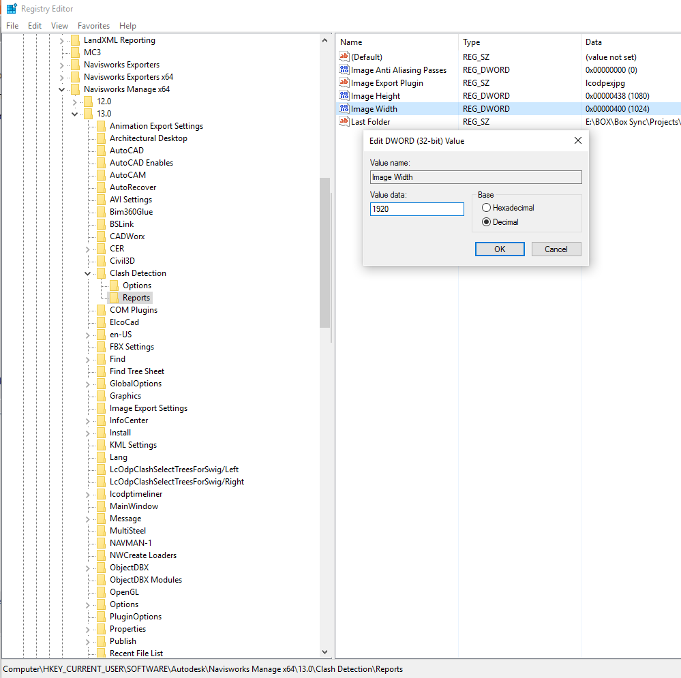Click the tree scrollbar down arrow
Viewport: 681px width, 678px height.
tap(324, 652)
